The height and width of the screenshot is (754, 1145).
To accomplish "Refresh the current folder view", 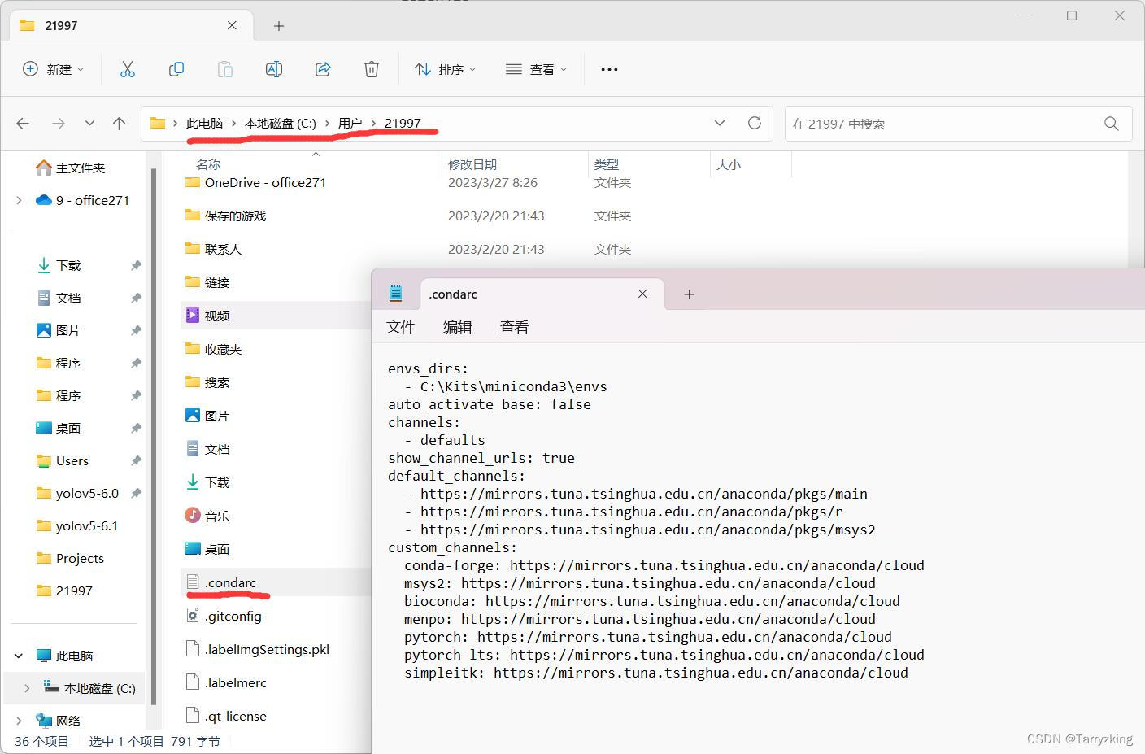I will [x=755, y=124].
